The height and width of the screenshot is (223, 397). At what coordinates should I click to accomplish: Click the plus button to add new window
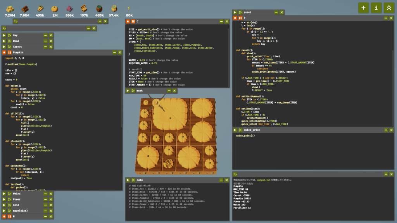363,8
